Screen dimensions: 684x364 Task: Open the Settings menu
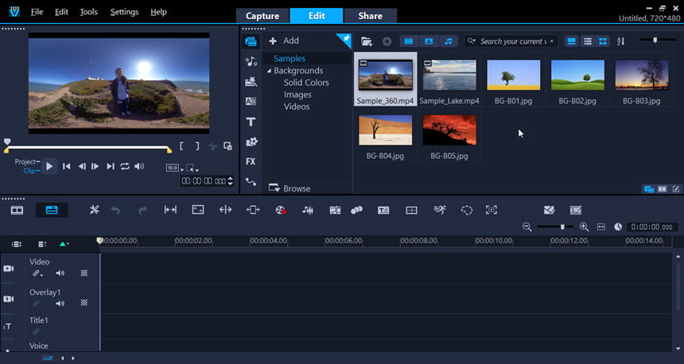[124, 12]
